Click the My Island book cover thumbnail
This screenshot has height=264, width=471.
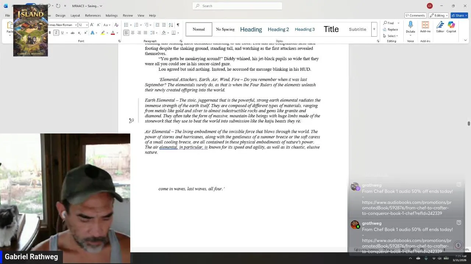(x=31, y=30)
